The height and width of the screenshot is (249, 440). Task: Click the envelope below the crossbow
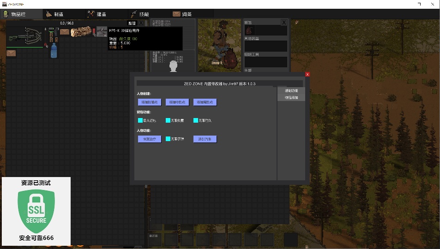(x=11, y=53)
